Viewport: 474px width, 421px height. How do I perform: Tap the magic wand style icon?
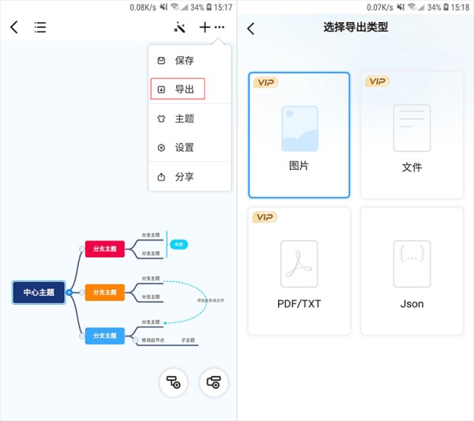pyautogui.click(x=180, y=27)
